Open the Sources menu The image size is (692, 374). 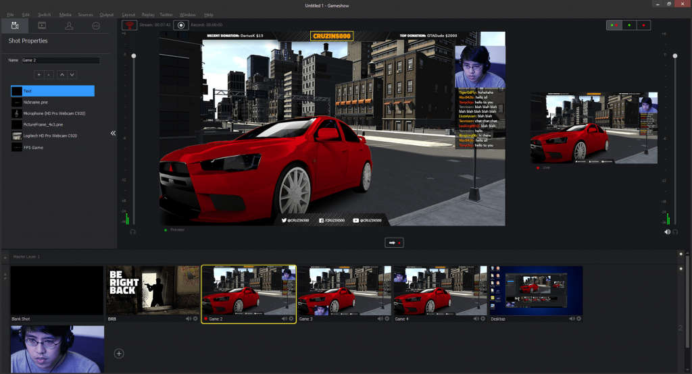pyautogui.click(x=86, y=15)
